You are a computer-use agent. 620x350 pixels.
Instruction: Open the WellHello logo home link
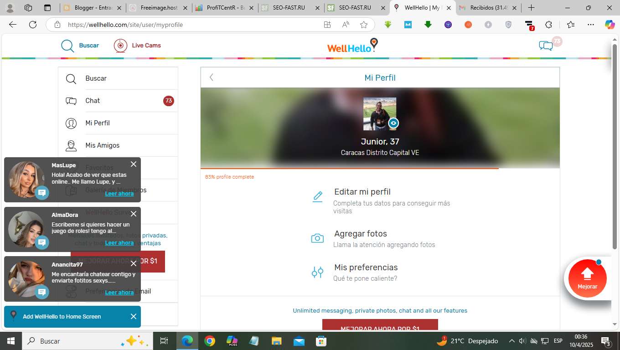[x=353, y=46]
